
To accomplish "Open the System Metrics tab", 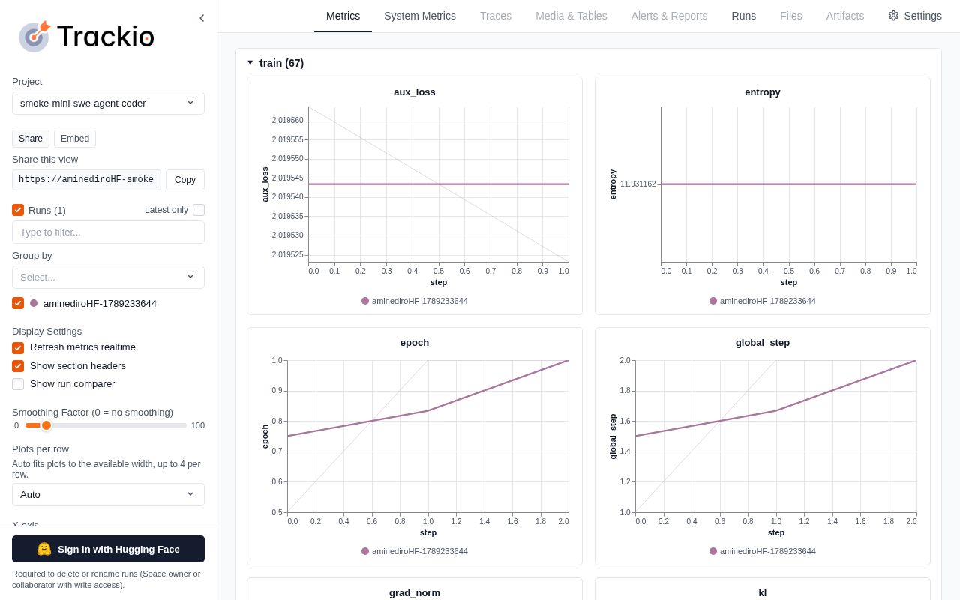I will click(420, 16).
